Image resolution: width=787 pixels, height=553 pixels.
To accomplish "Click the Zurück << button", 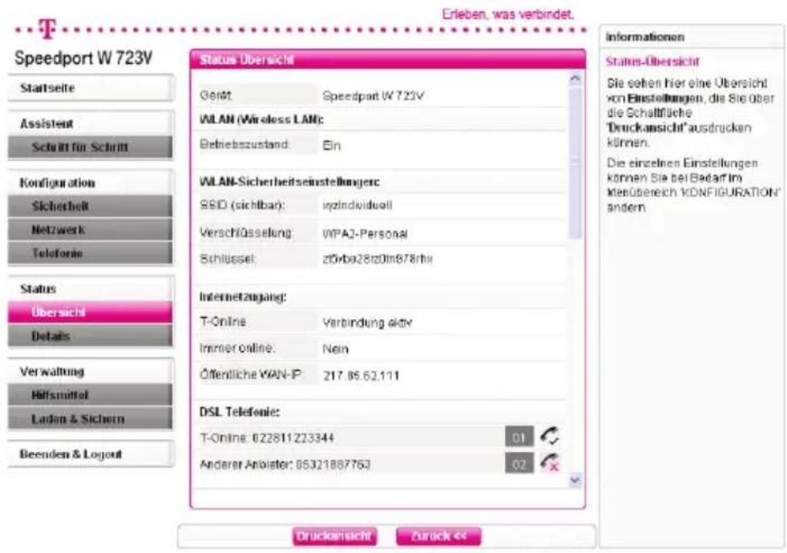I will click(439, 536).
